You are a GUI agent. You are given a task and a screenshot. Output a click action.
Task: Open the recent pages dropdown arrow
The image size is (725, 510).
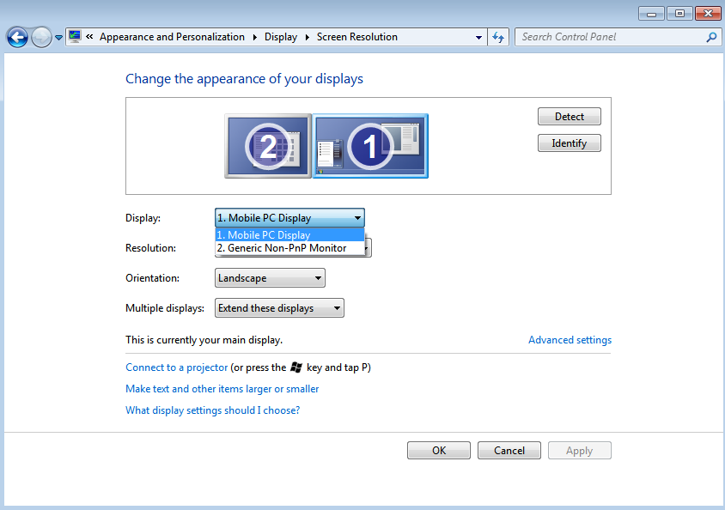(58, 38)
